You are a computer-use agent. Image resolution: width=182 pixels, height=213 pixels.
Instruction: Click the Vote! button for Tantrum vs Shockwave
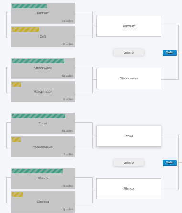(170, 53)
